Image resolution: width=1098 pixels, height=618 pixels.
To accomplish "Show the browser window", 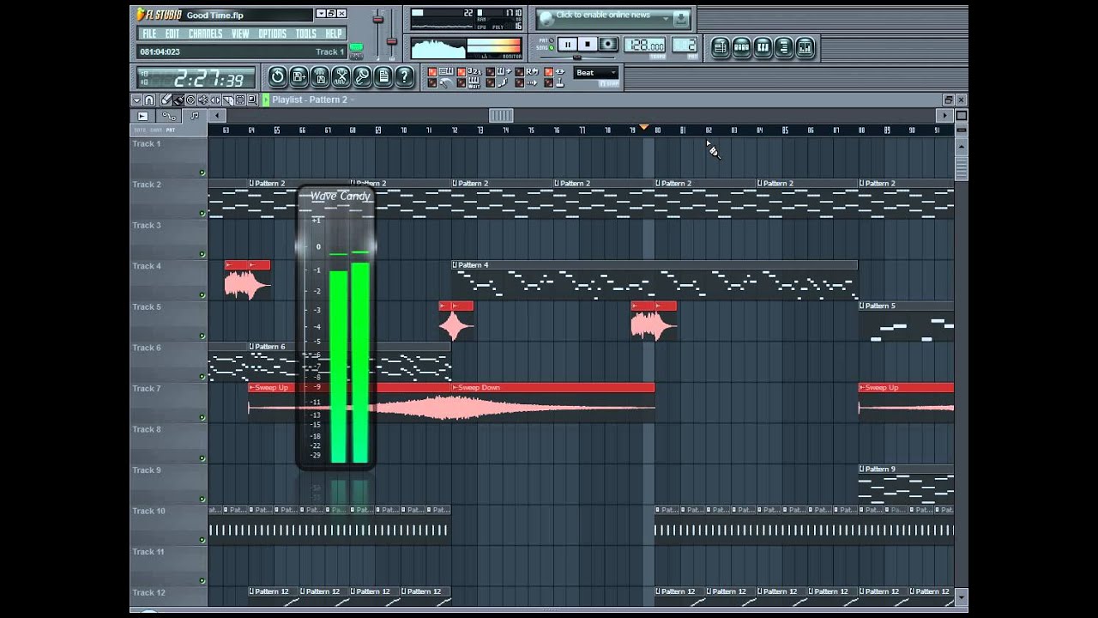I will click(783, 47).
